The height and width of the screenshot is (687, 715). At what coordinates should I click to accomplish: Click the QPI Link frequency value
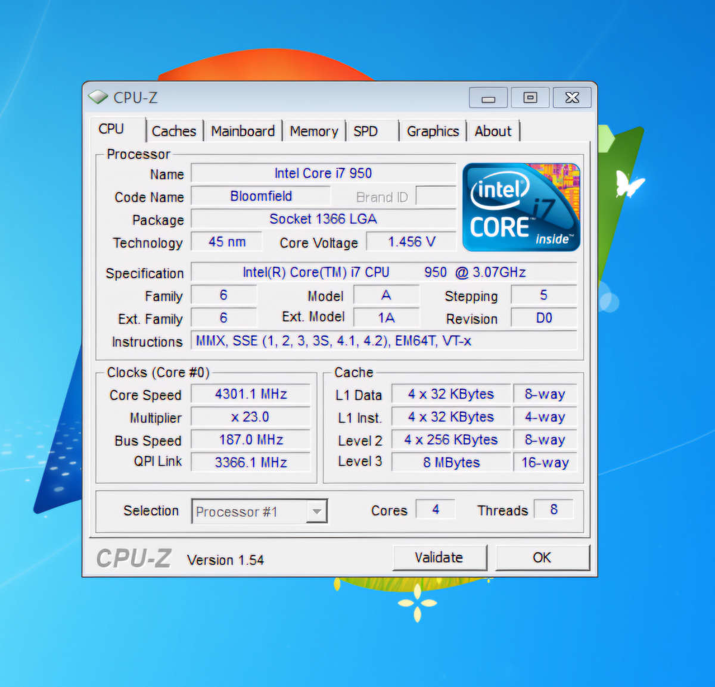point(251,462)
